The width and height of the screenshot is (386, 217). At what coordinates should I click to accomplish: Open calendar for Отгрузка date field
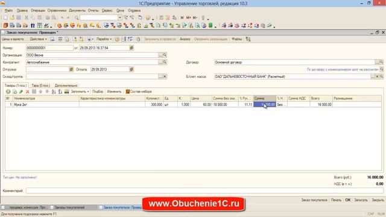point(71,69)
